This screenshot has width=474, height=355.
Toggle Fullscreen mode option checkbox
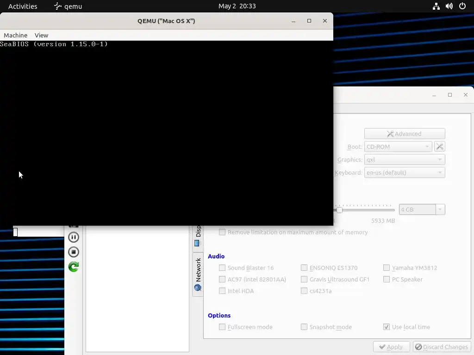[222, 327]
